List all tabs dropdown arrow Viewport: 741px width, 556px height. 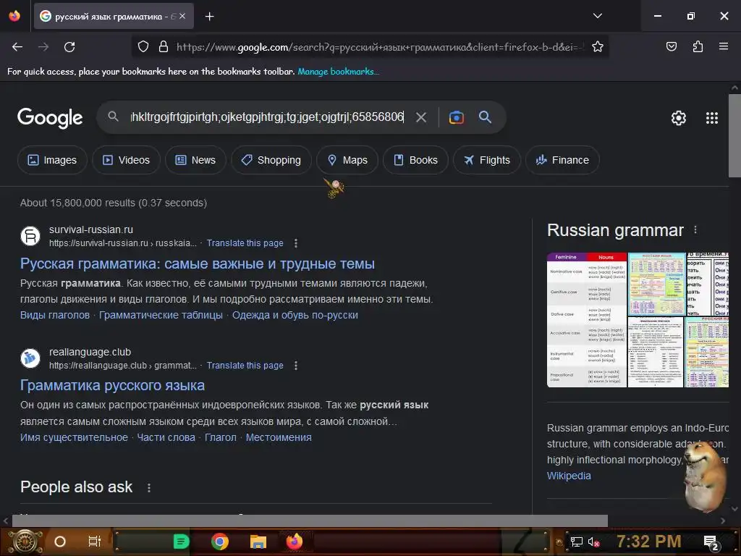pyautogui.click(x=597, y=16)
